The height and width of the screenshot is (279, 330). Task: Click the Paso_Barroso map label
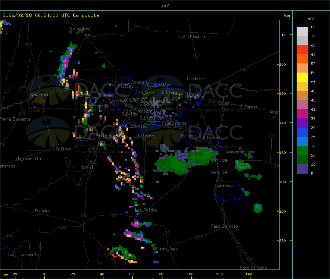click(x=224, y=226)
